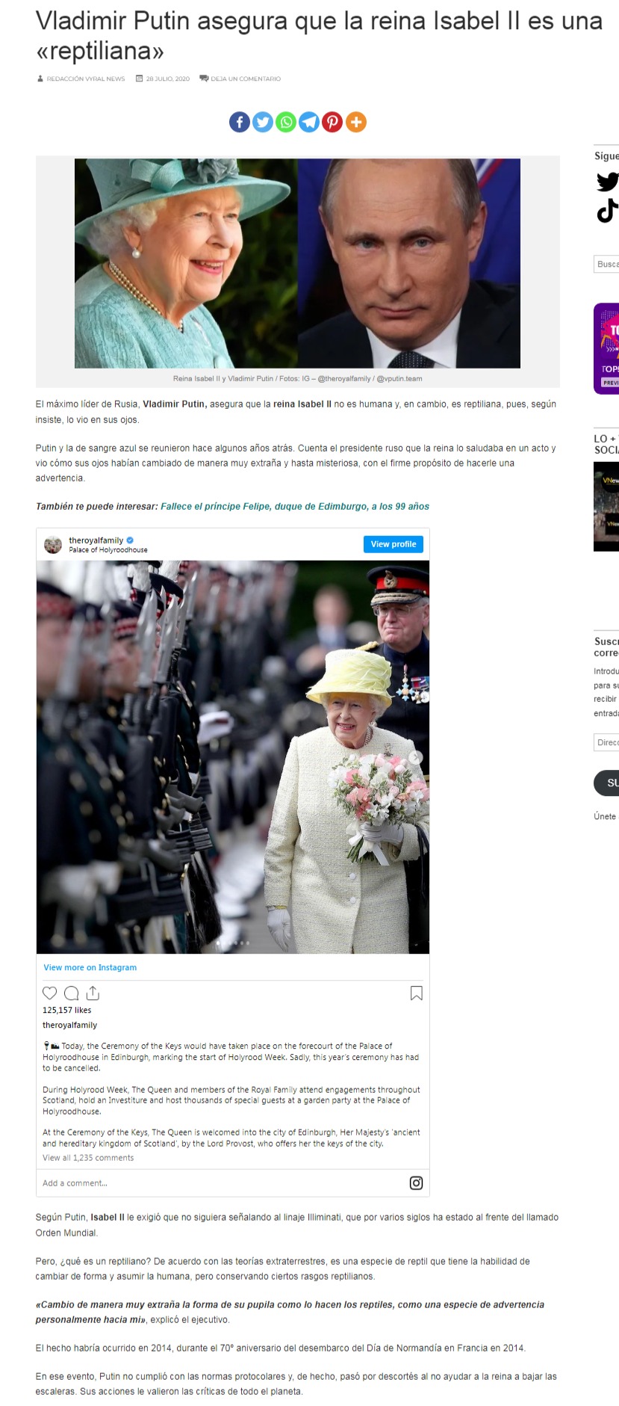Open Fallece el príncipe Felipe article link
This screenshot has width=619, height=1406.
(x=295, y=507)
